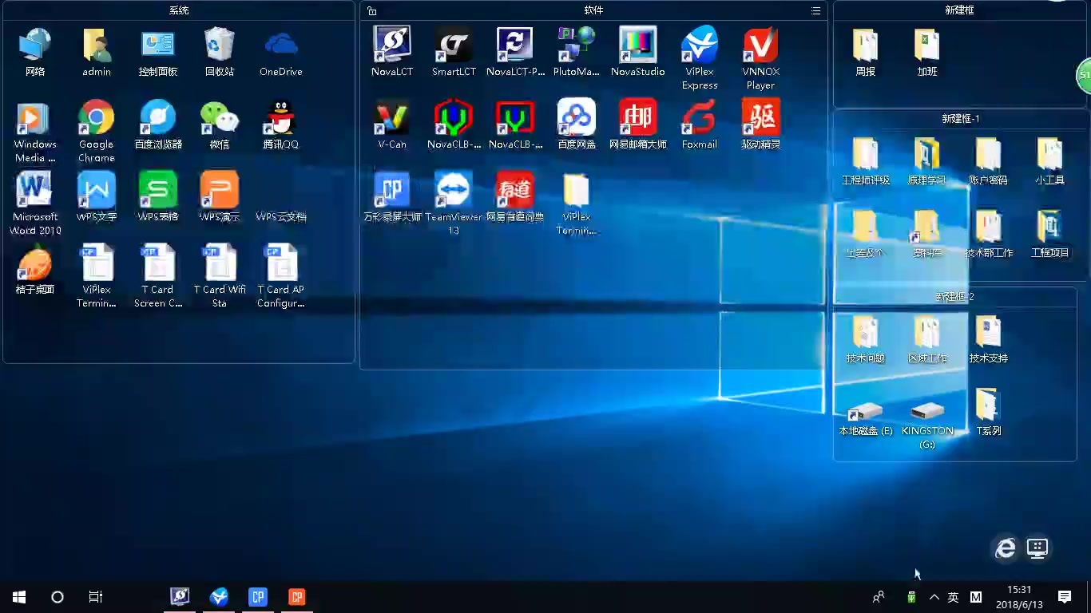Open the 加班 spreadsheet folder

[926, 51]
